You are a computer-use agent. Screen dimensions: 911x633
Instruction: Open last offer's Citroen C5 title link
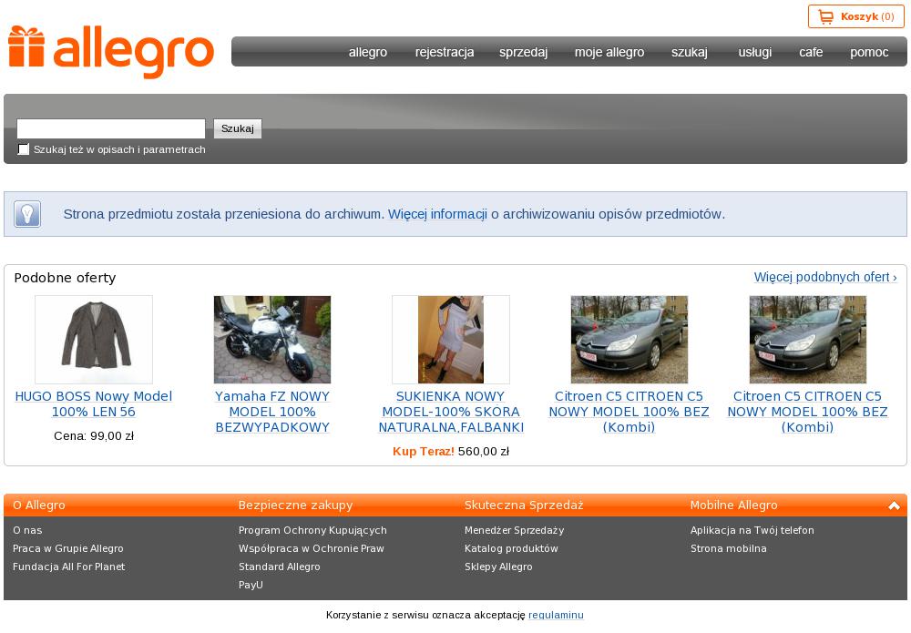(x=807, y=412)
